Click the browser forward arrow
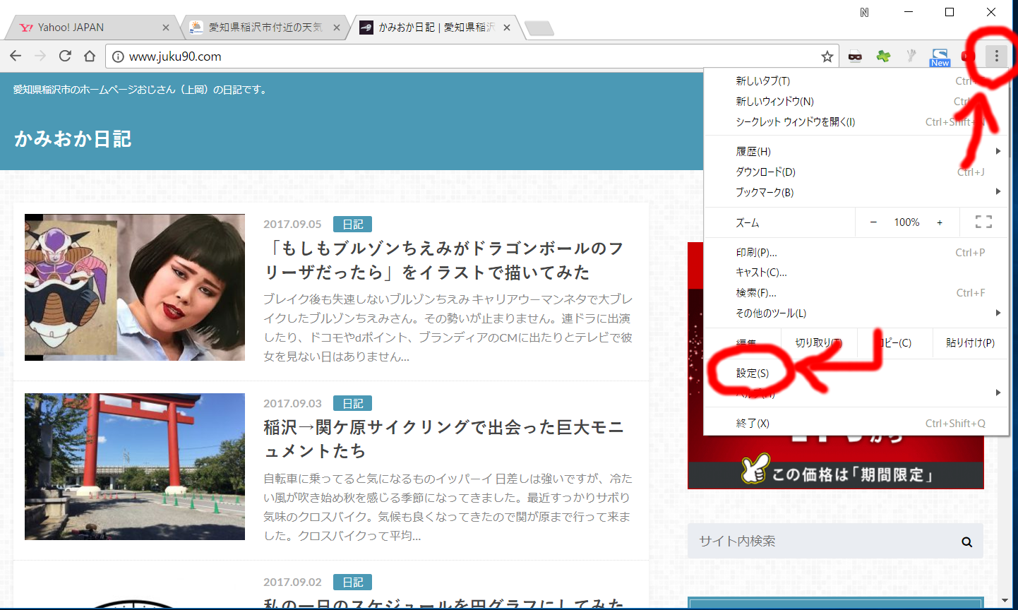Screen dimensions: 1018x610 (x=40, y=56)
